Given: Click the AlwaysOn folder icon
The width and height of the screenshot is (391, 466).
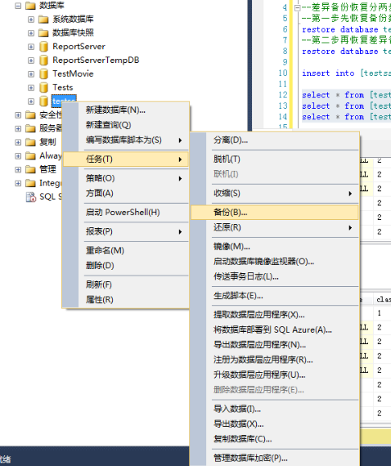Looking at the screenshot, I should pos(30,156).
